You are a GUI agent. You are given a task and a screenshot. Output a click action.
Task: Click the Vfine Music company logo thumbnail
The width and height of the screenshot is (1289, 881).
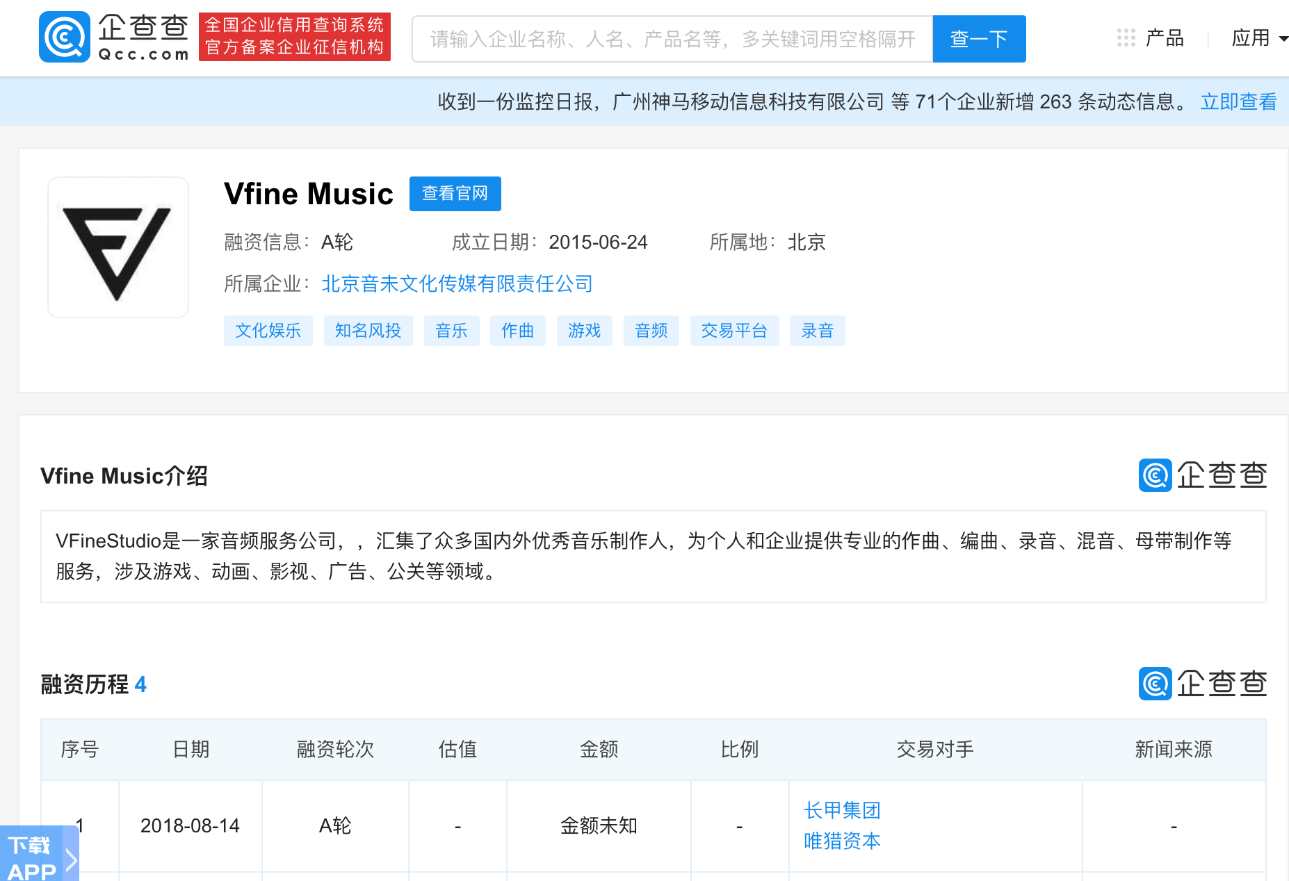[118, 247]
